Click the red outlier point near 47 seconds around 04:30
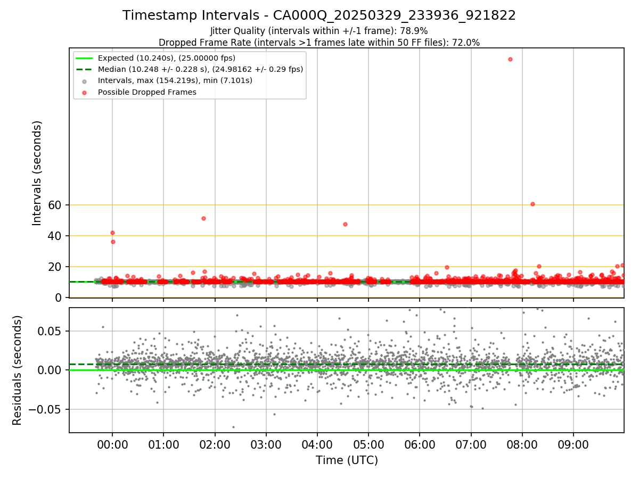Image resolution: width=639 pixels, height=479 pixels. [345, 224]
